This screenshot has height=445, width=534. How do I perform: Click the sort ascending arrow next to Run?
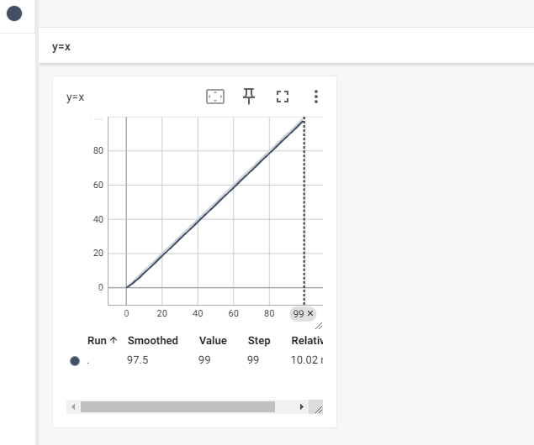coord(114,340)
